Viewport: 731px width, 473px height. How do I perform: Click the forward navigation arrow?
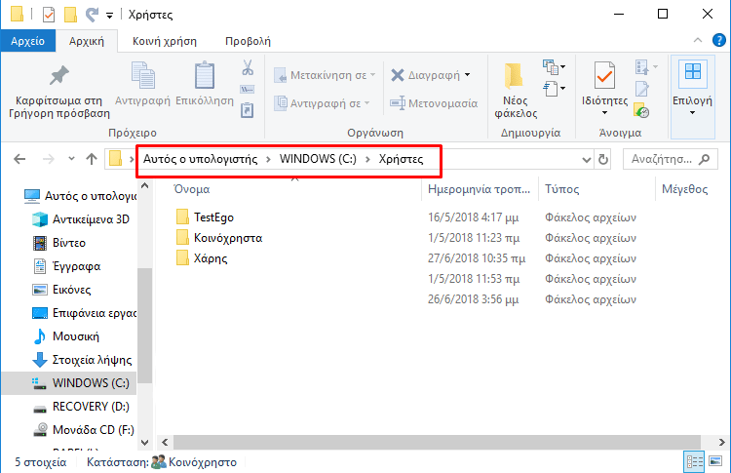49,159
